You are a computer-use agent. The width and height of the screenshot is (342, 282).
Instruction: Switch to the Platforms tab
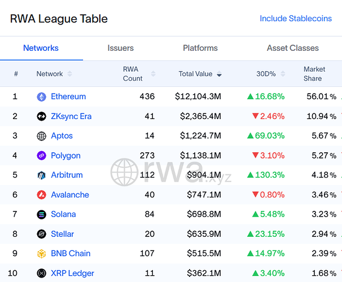200,49
